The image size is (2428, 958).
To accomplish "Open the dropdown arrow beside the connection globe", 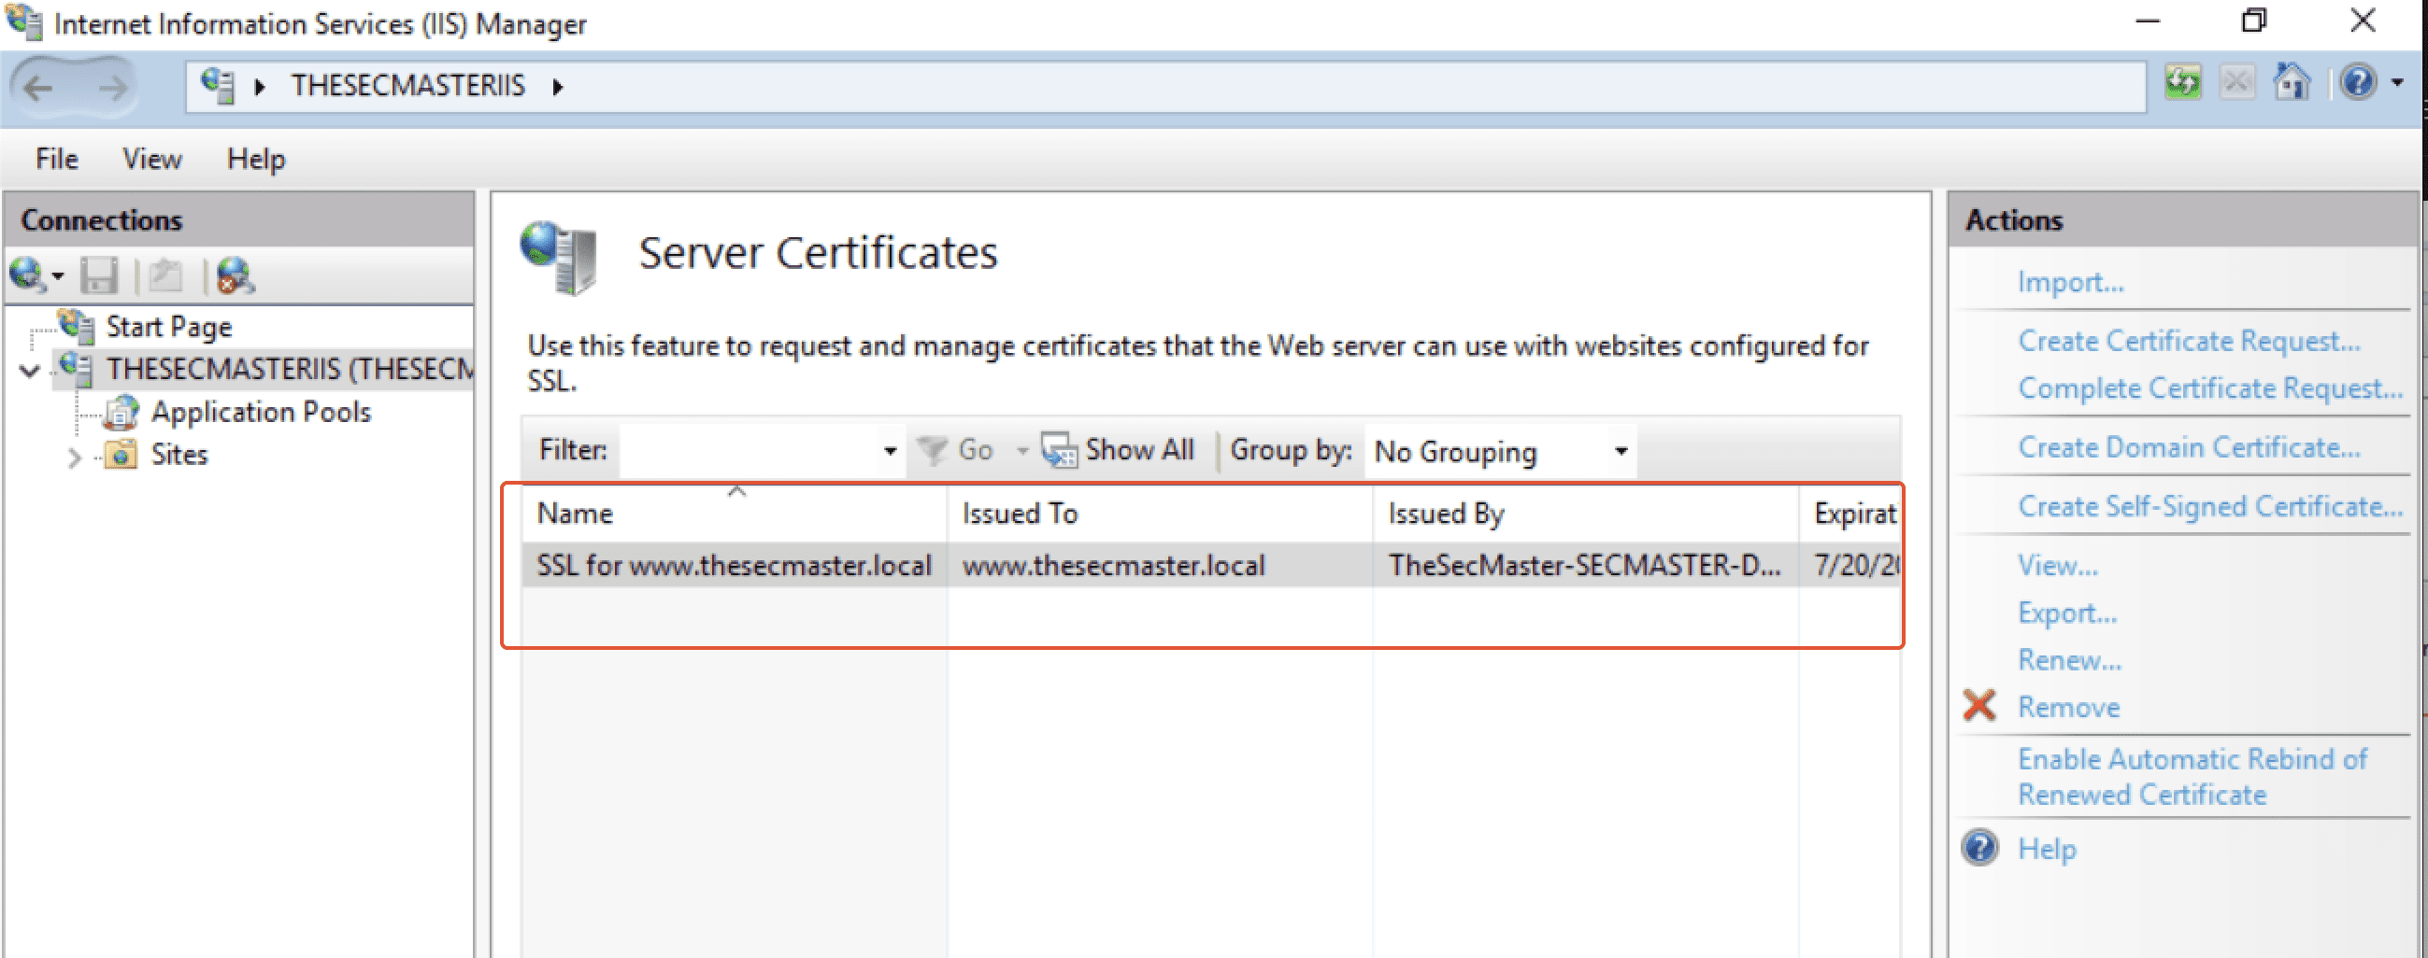I will pos(58,277).
